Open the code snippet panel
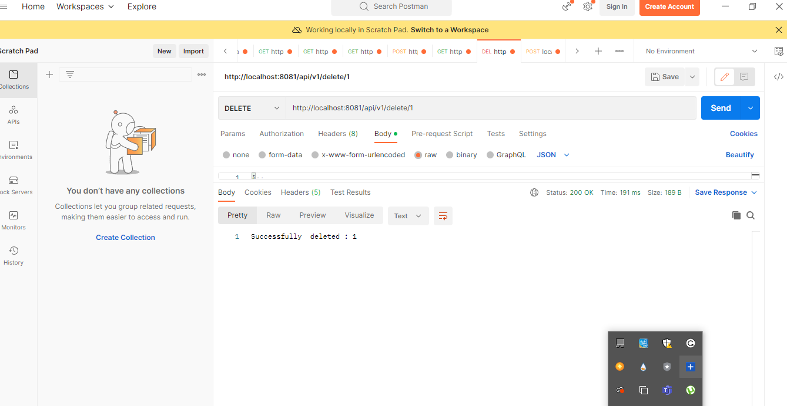 [779, 76]
